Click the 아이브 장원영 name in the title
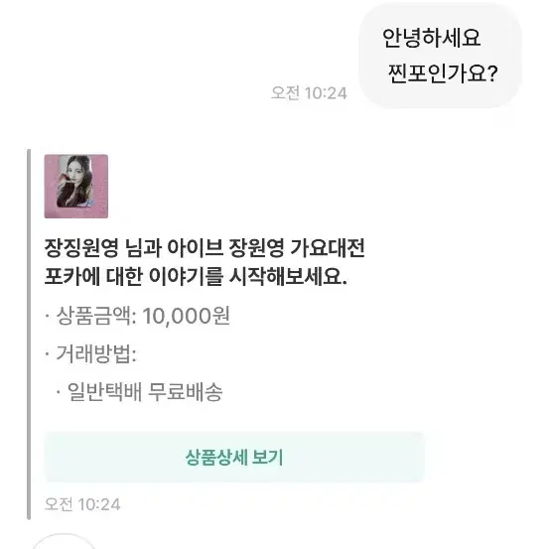The height and width of the screenshot is (549, 549). coord(225,248)
